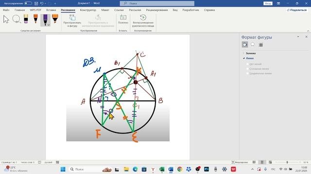
Task: Click the Фокусировка focus mode button
Action: pyautogui.click(x=240, y=162)
